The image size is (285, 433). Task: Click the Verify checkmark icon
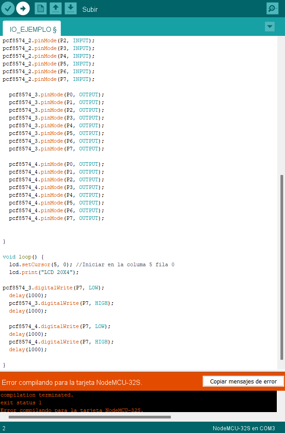tap(8, 9)
